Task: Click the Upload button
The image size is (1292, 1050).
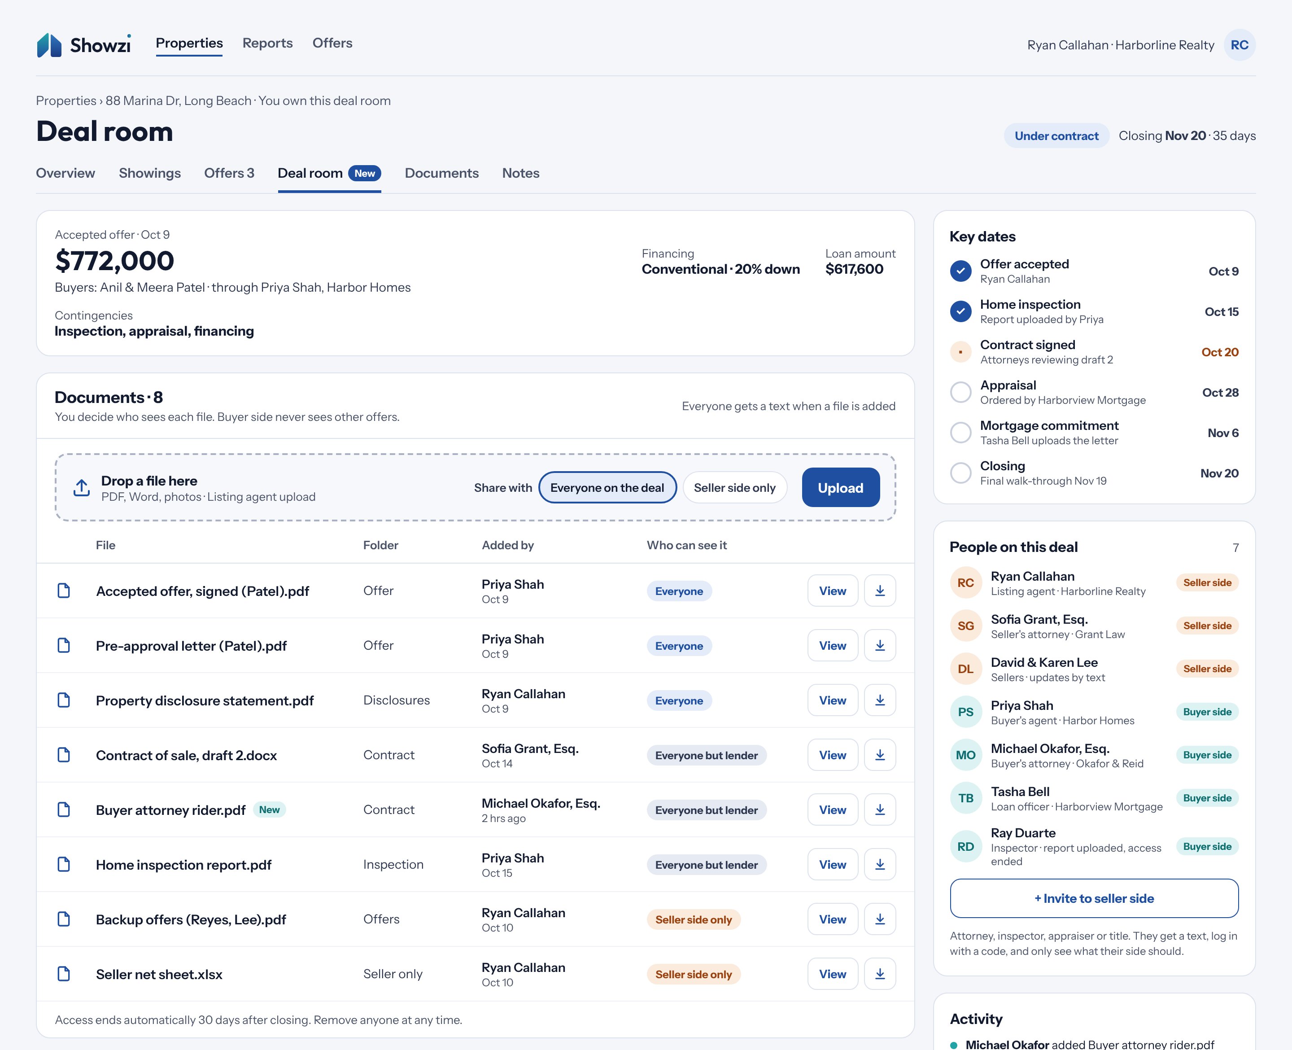Action: (840, 487)
